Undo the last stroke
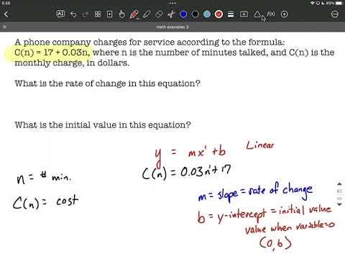Image resolution: width=345 pixels, height=259 pixels. click(73, 14)
